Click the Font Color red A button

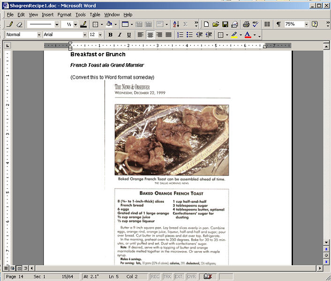tap(248, 35)
